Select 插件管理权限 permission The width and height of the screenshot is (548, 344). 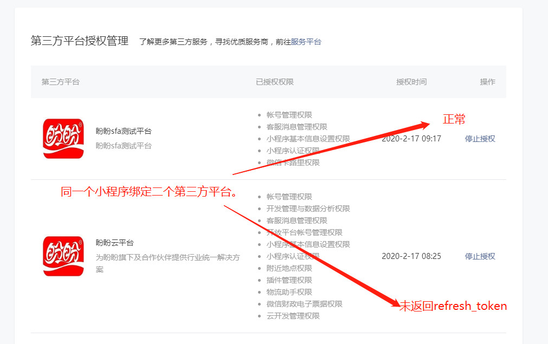pyautogui.click(x=289, y=280)
